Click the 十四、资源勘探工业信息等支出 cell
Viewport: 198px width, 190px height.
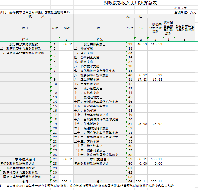(x=96, y=102)
